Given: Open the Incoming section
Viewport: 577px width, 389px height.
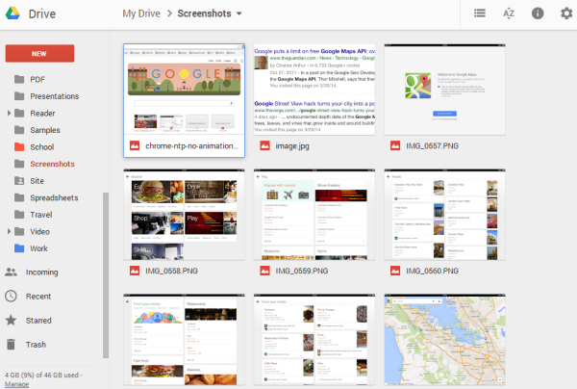Looking at the screenshot, I should point(42,272).
